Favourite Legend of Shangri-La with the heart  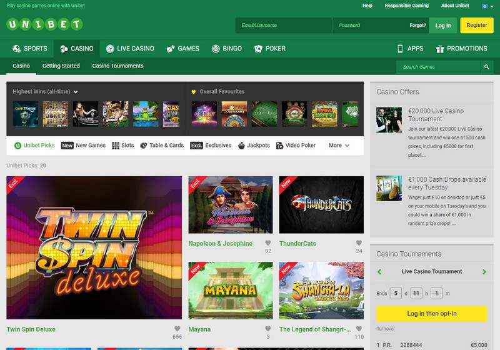coord(359,329)
